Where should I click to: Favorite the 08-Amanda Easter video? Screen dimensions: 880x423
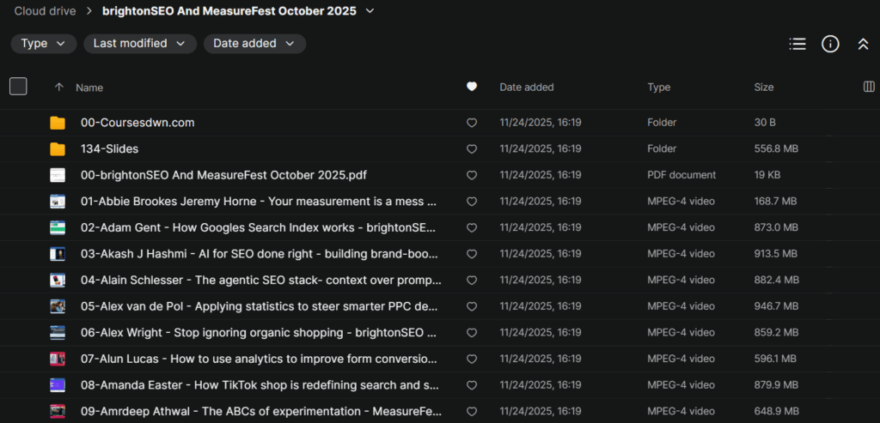[471, 385]
